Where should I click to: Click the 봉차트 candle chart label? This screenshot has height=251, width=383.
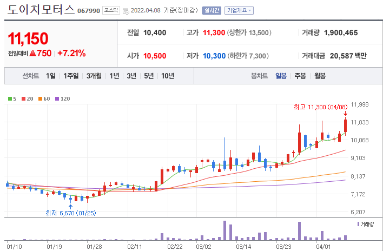pos(260,76)
